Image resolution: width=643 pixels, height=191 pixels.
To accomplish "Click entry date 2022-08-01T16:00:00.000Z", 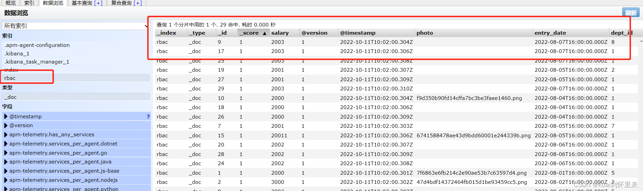I will [571, 173].
